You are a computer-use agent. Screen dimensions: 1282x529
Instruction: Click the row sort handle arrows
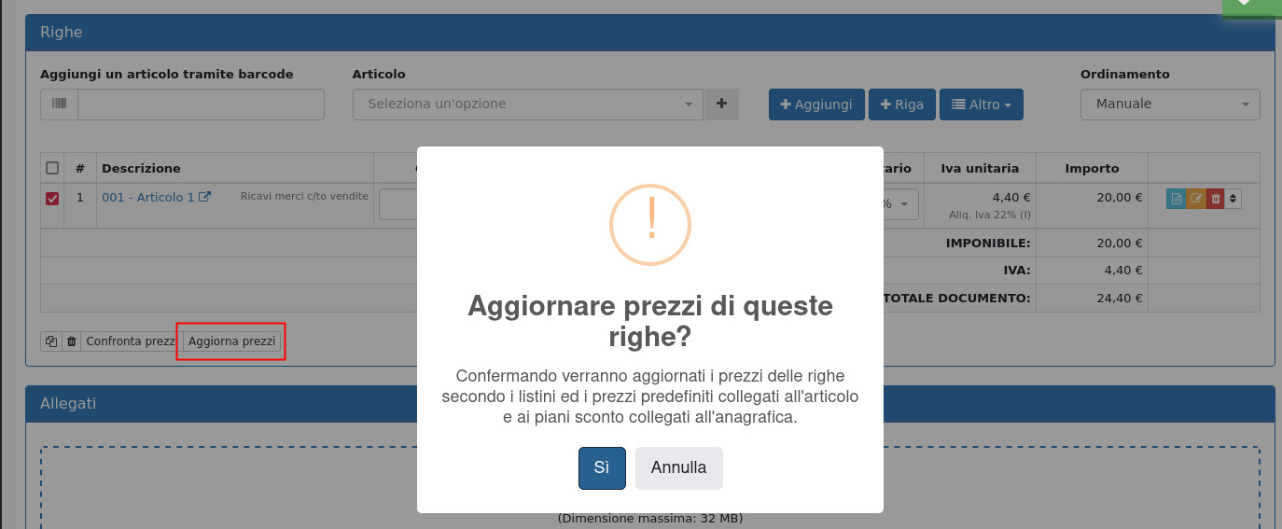[1233, 199]
